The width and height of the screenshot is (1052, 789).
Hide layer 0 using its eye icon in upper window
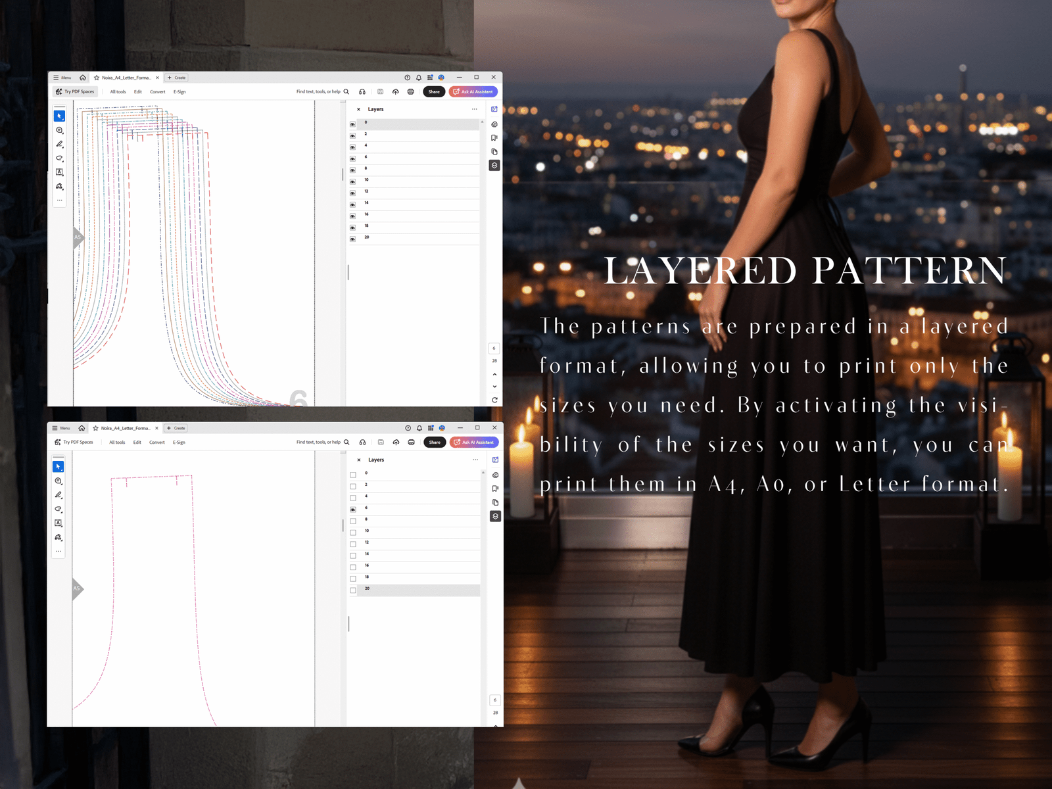(352, 124)
